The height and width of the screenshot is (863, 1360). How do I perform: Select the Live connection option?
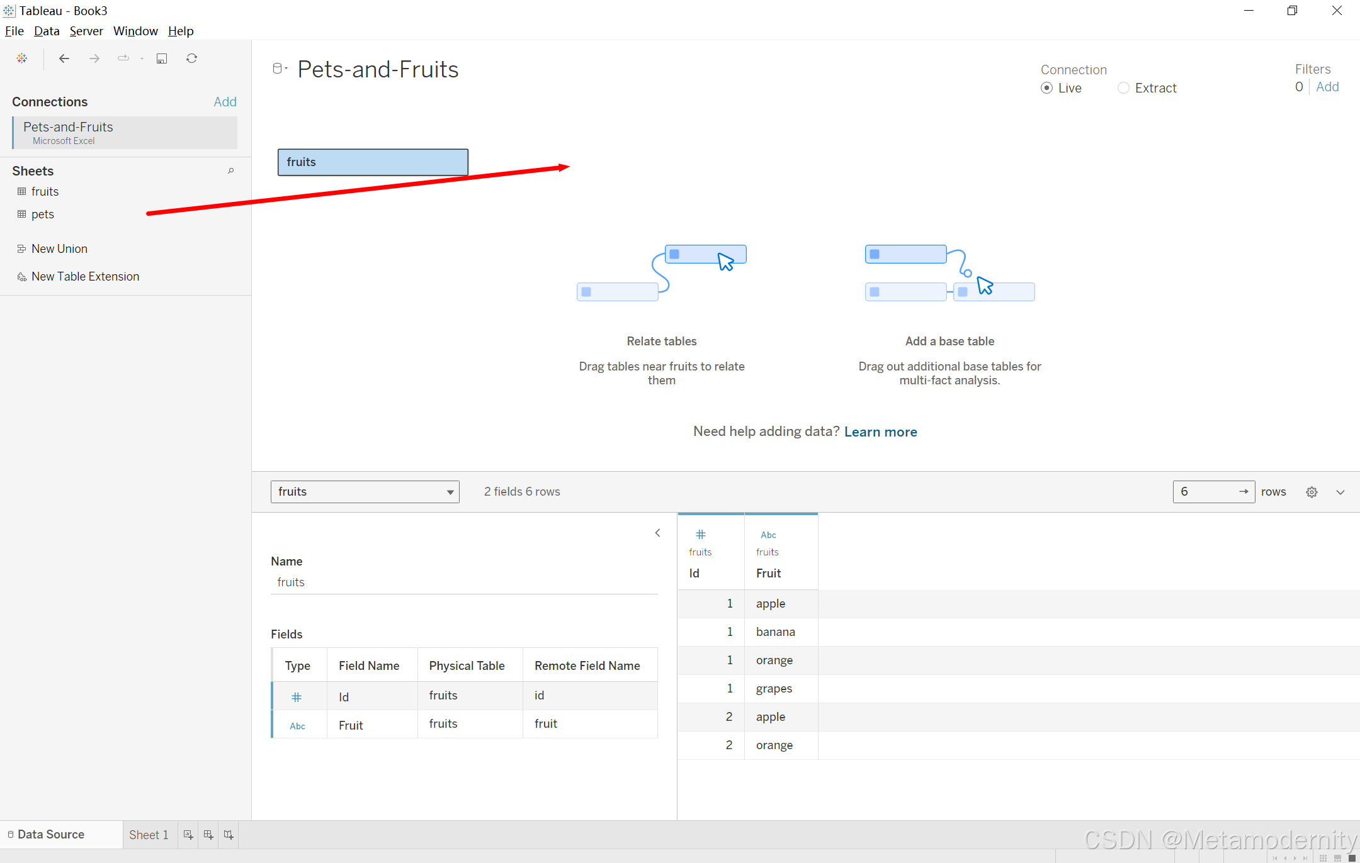coord(1046,88)
